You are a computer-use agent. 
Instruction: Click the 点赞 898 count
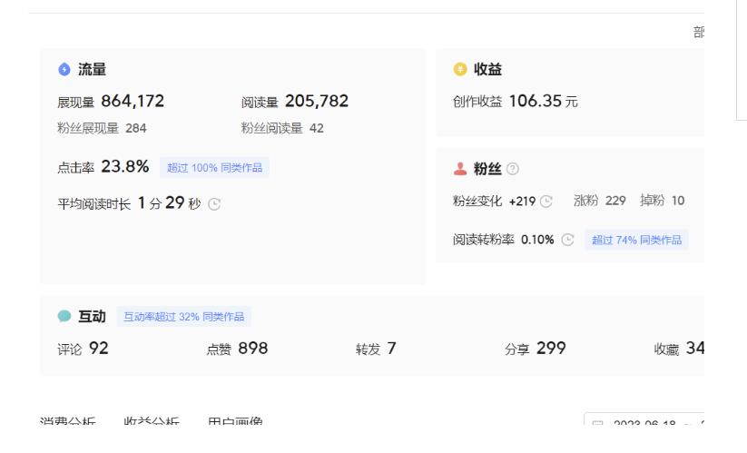[251, 348]
